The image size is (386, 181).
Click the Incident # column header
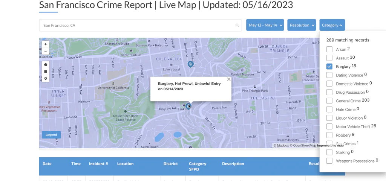tap(98, 164)
